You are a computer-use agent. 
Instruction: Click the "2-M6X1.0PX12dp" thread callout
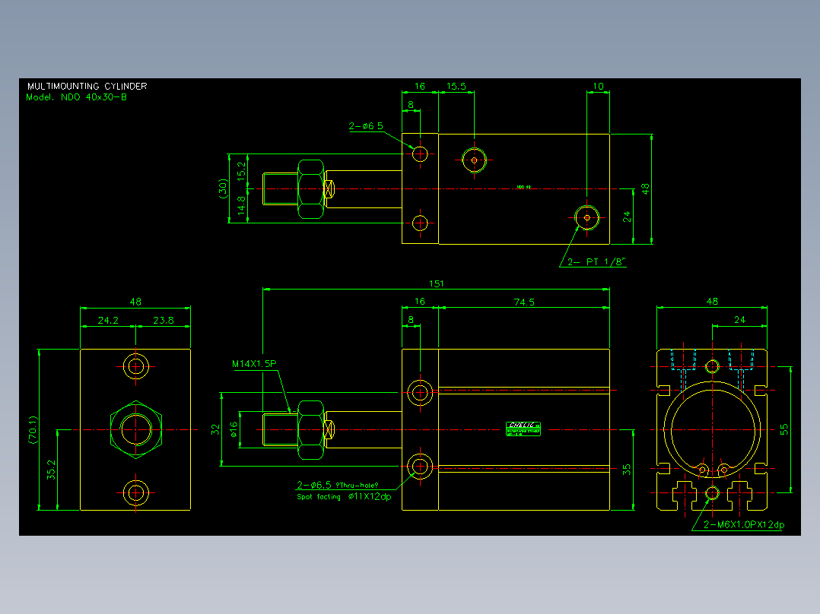[x=744, y=524]
